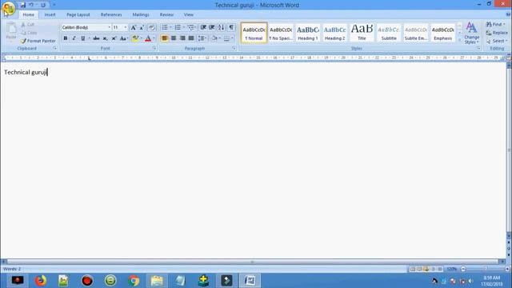Cut the selected text

click(x=28, y=25)
